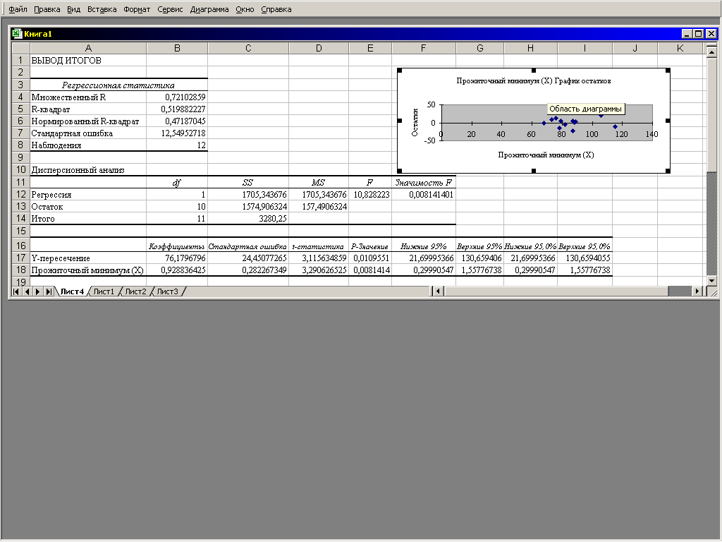
Task: Click the next sheet tab arrow
Action: tap(38, 291)
